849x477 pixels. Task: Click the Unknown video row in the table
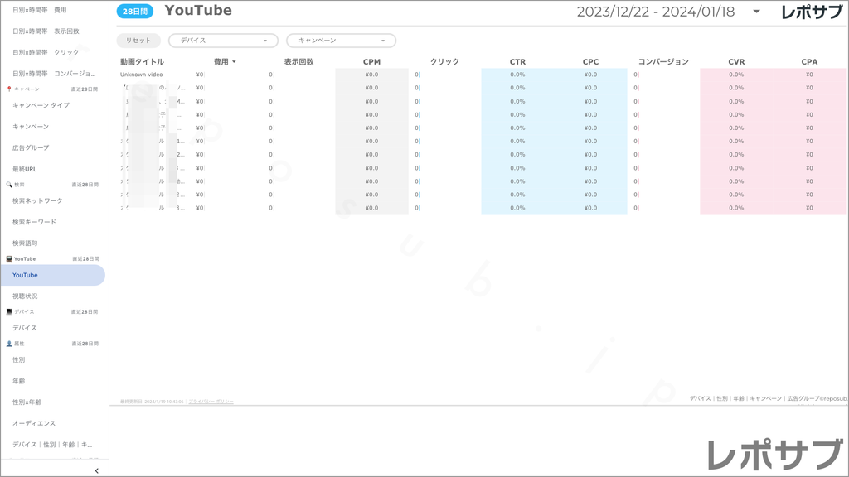[141, 75]
